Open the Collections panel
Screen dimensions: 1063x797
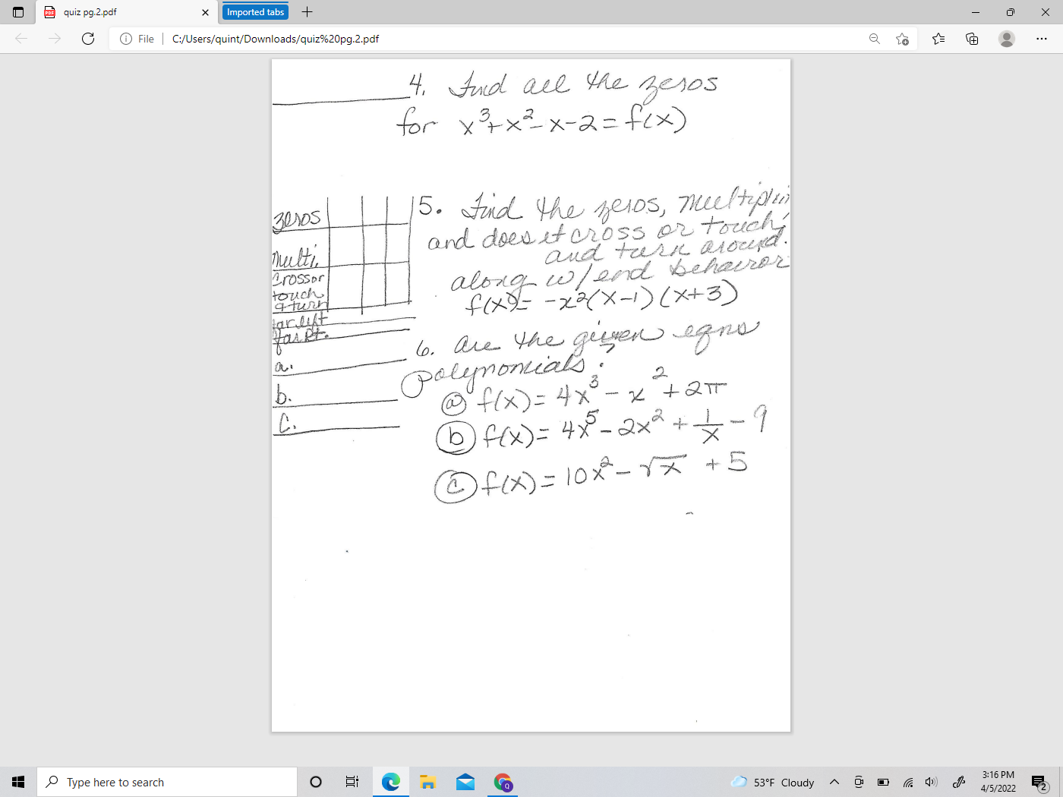[x=972, y=39]
